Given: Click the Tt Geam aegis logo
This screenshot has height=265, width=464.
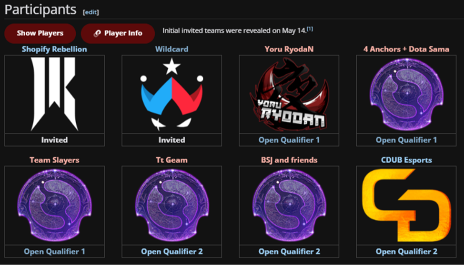Looking at the screenshot, I should click(171, 206).
